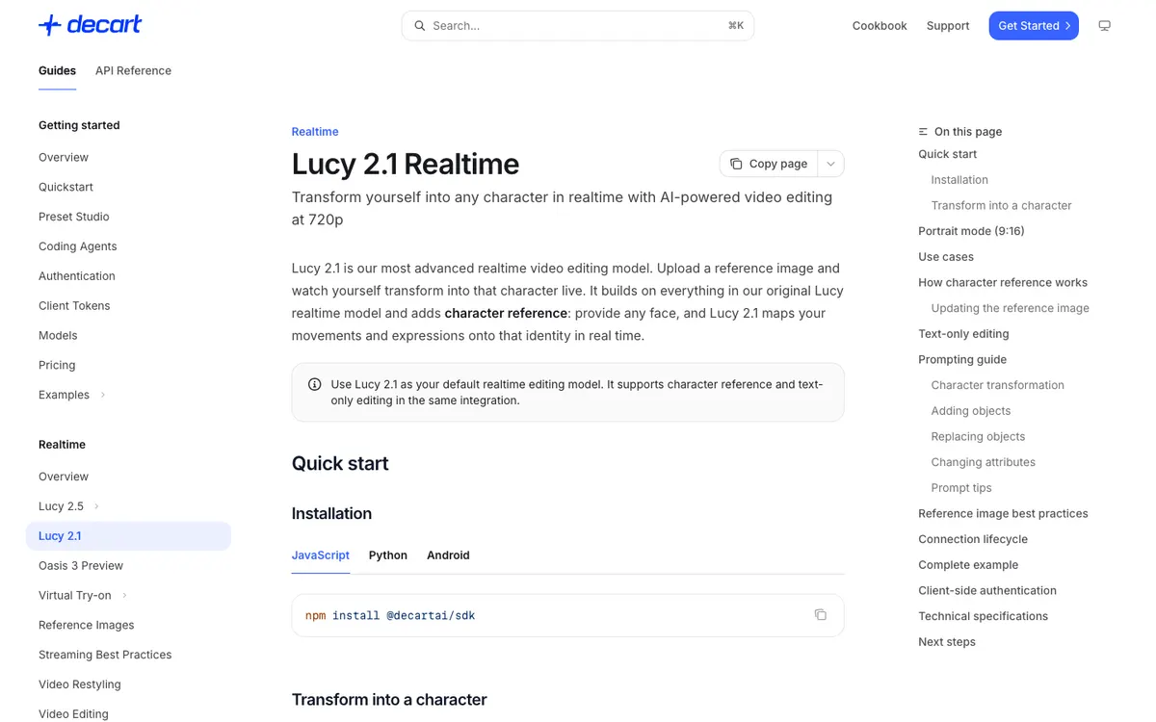Click the Decart logo

point(91,25)
